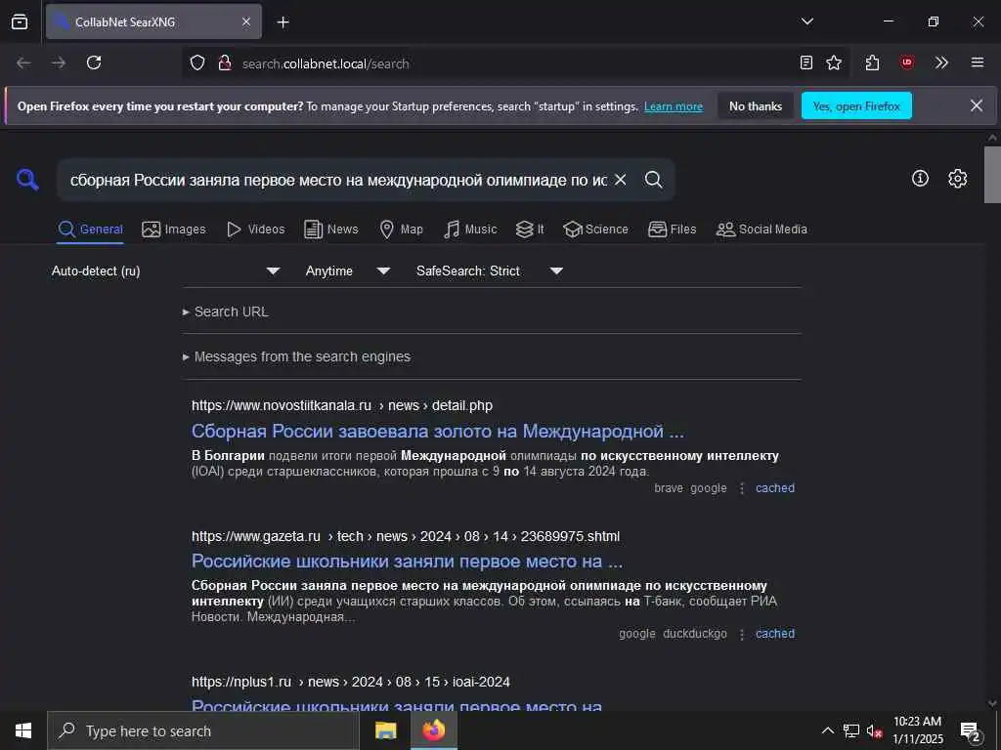Open the Сборная России завоевала золото result
The height and width of the screenshot is (750, 1001).
pos(438,432)
